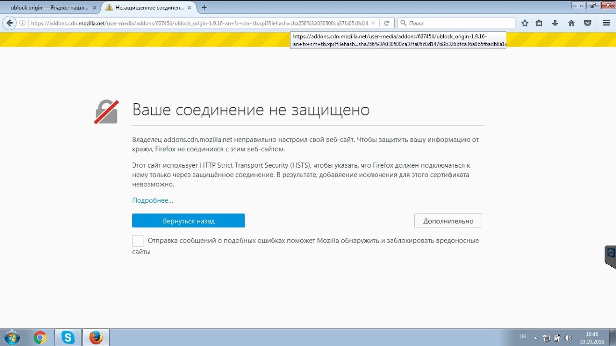Open the volume icon in system tray
The image size is (616, 346).
568,338
